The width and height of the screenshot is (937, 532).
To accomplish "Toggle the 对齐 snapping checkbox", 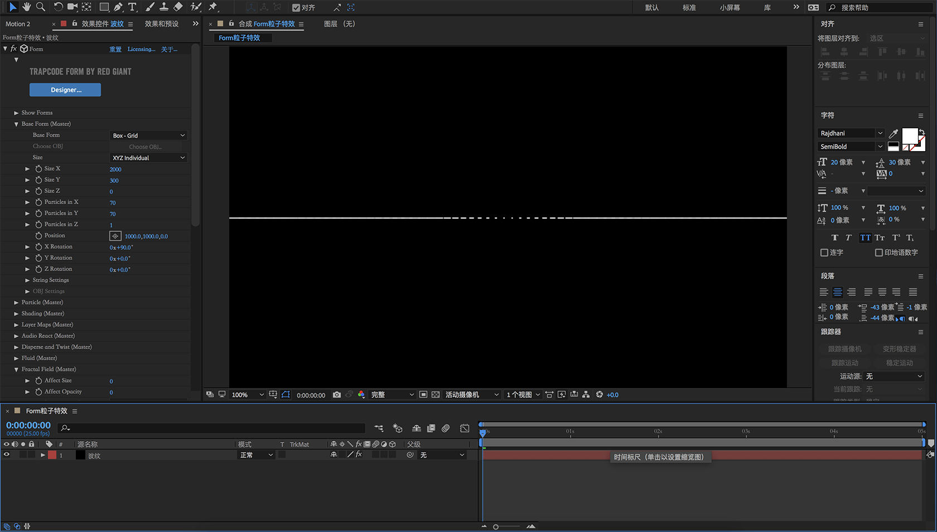I will point(296,8).
